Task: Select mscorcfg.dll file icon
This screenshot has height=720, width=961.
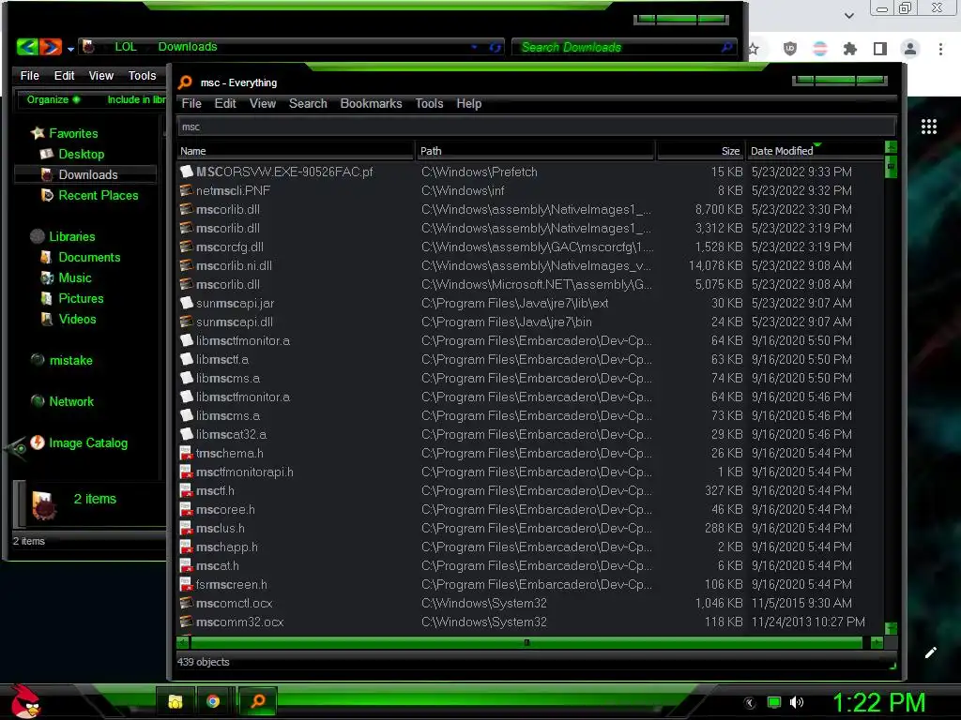Action: tap(187, 247)
